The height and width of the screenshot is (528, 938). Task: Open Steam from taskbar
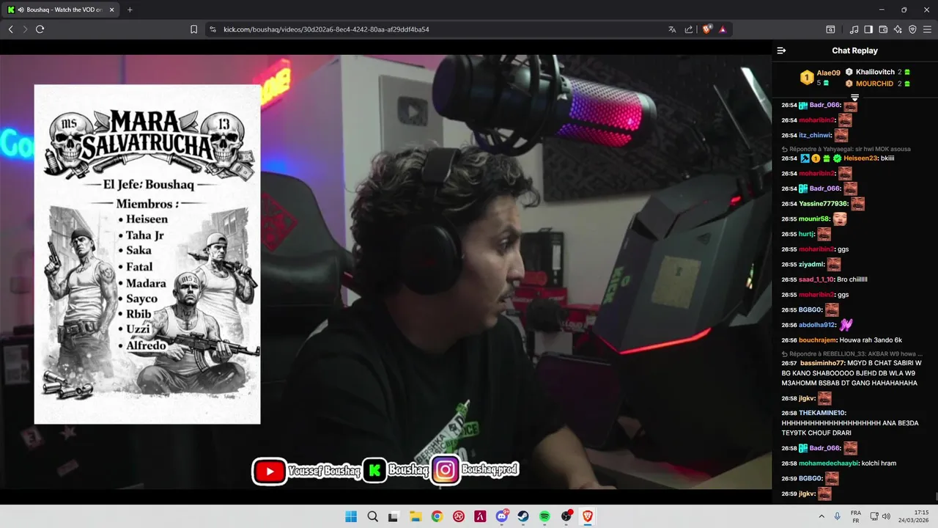[523, 516]
